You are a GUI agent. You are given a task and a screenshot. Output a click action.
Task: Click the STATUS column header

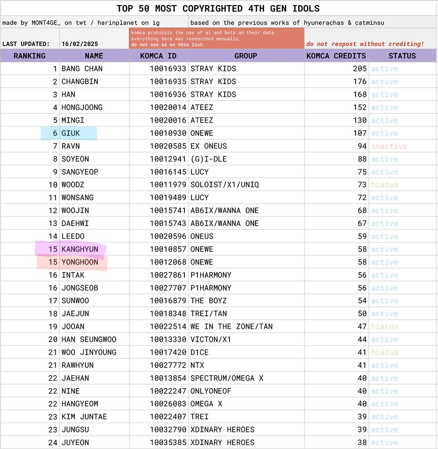[402, 56]
